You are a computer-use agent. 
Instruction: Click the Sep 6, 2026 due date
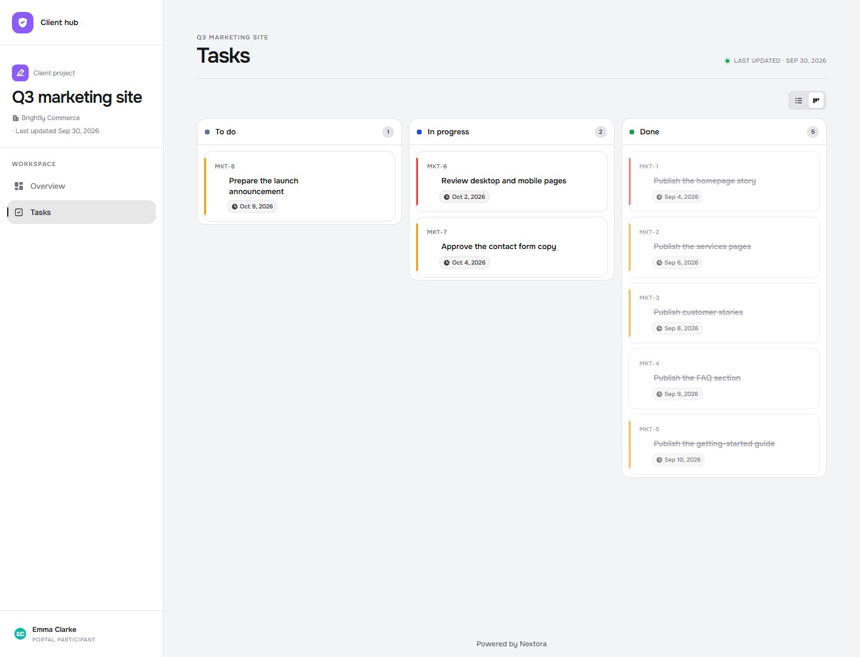677,263
